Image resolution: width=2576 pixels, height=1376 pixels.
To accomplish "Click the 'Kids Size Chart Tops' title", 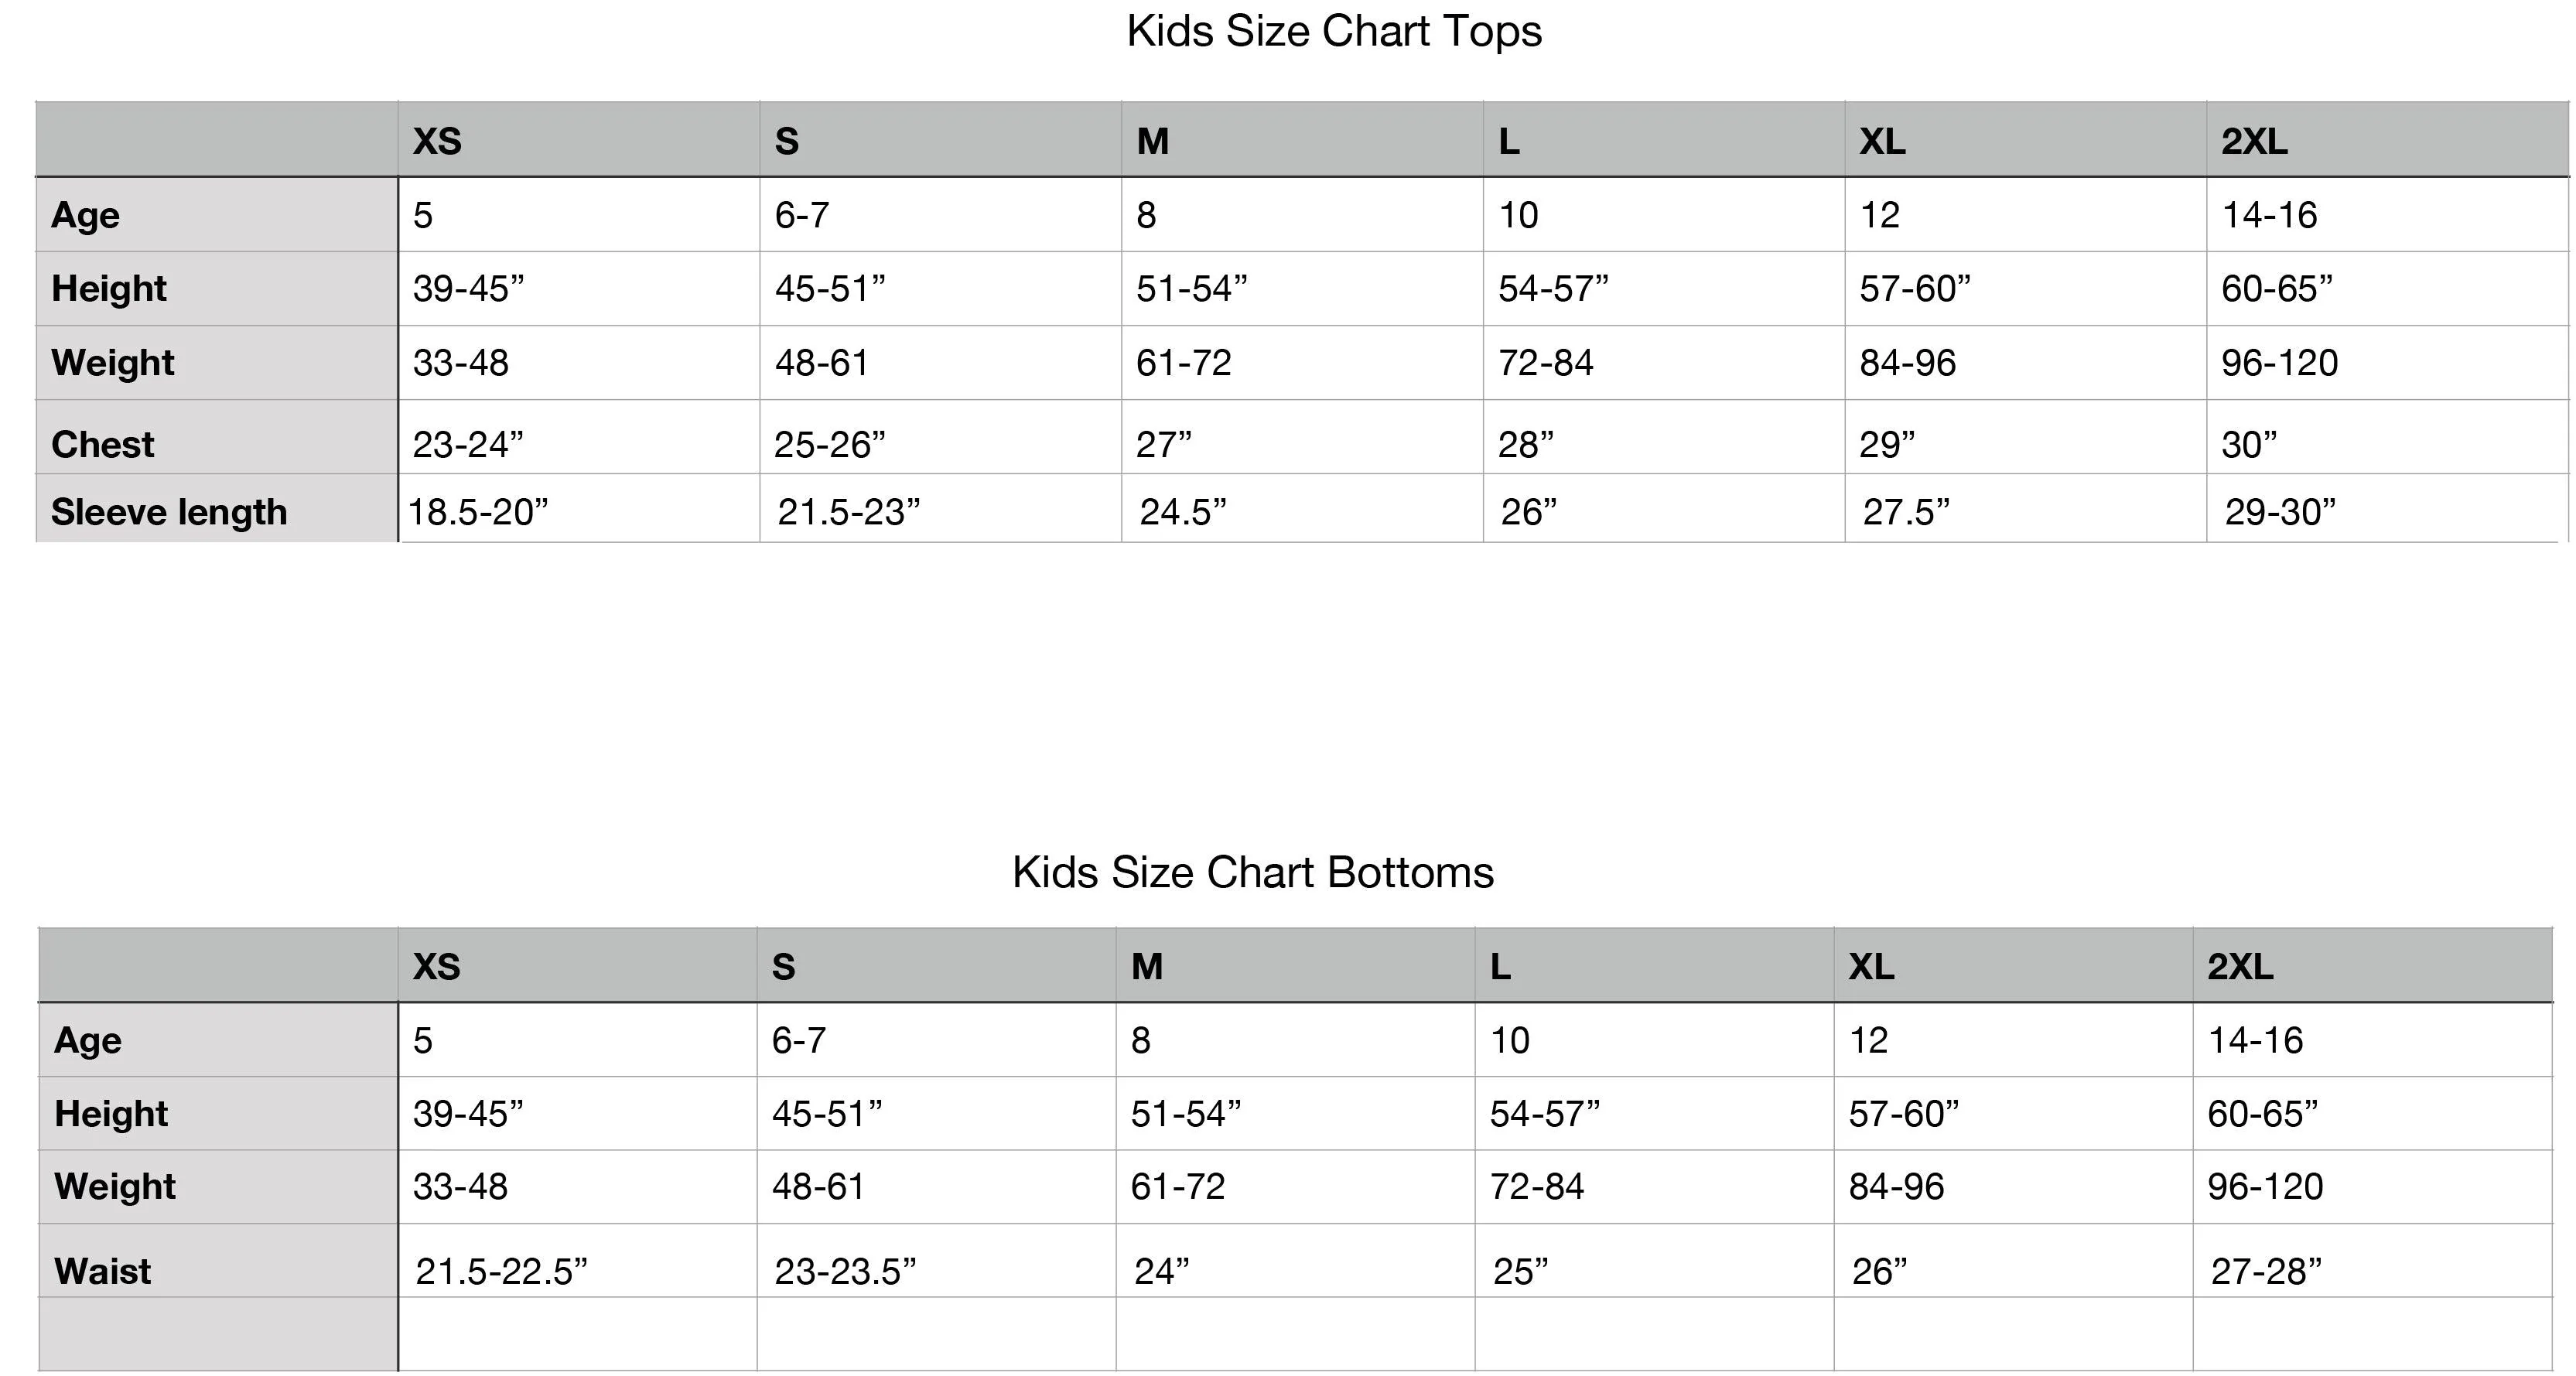I will [1334, 32].
